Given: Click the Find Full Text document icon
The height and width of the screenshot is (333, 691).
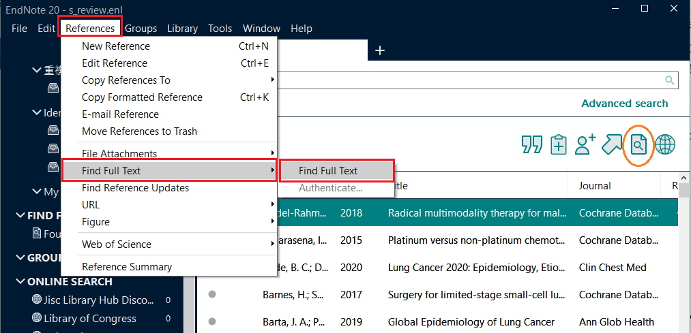Looking at the screenshot, I should click(x=638, y=145).
